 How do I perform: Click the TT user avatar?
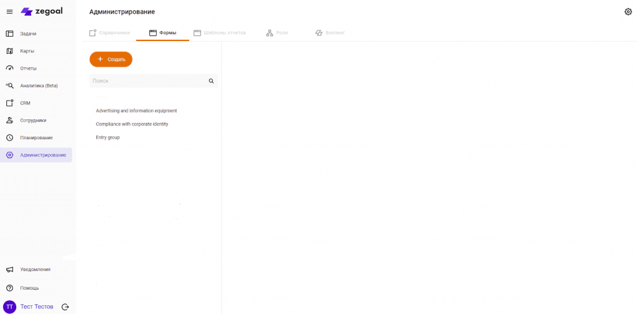coord(9,307)
